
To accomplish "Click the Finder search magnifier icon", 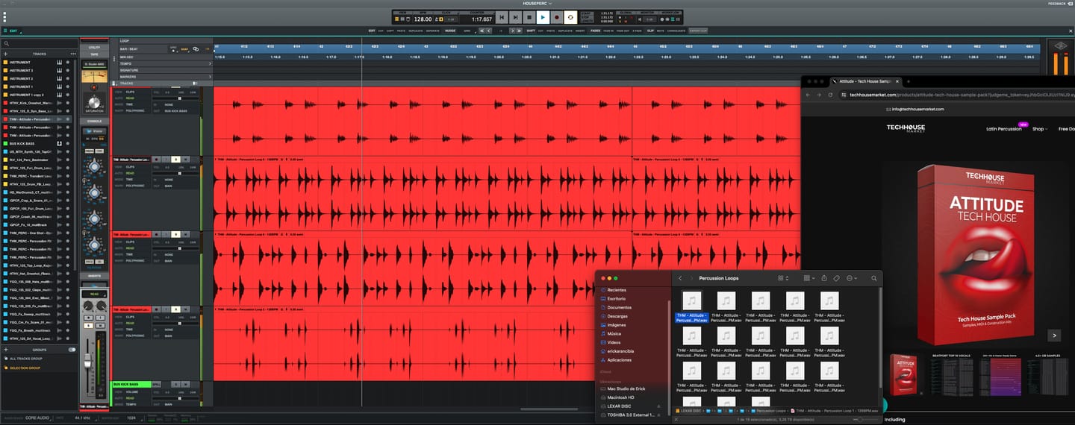I will click(x=873, y=278).
